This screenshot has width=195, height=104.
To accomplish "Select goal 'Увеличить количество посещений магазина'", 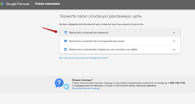I will 120,41.
